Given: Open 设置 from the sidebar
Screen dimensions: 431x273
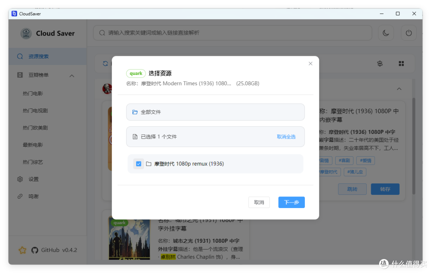Looking at the screenshot, I should (34, 179).
